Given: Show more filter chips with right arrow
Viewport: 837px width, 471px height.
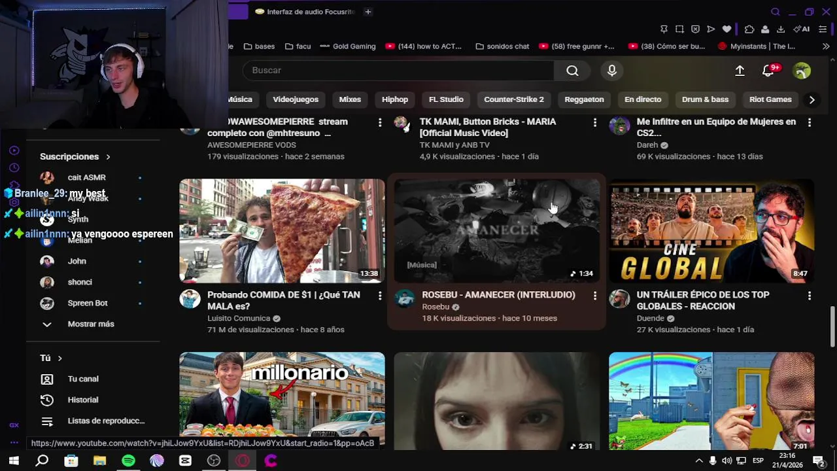Looking at the screenshot, I should 811,99.
